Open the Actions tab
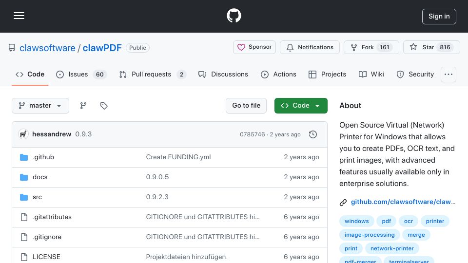 (x=278, y=74)
